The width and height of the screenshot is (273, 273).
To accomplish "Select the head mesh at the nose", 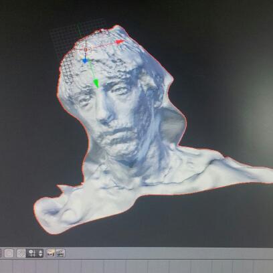I will point(104,114).
